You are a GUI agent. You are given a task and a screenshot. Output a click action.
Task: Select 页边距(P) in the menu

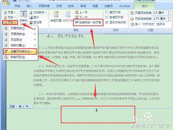click(20, 40)
